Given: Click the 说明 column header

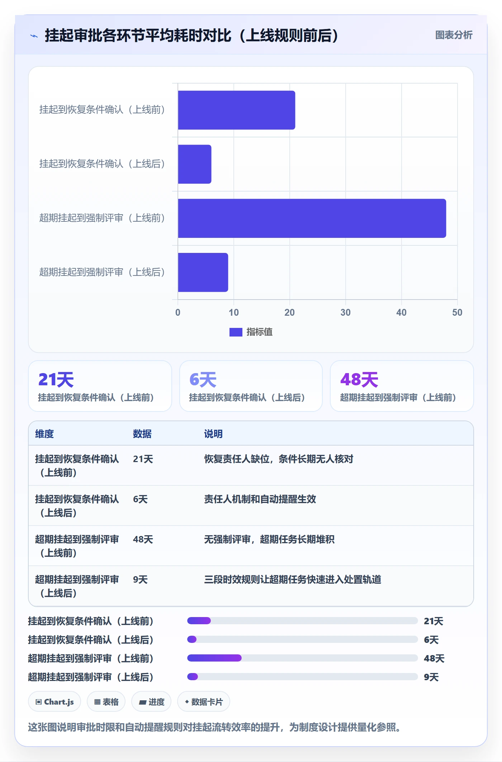Looking at the screenshot, I should click(x=213, y=434).
